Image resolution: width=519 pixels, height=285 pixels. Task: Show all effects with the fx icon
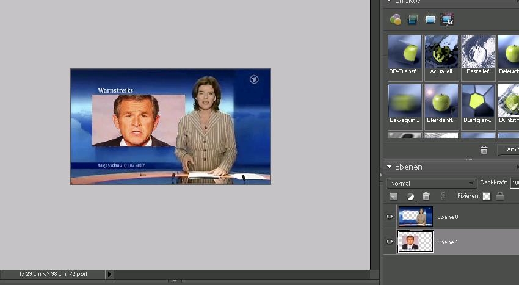pyautogui.click(x=448, y=20)
